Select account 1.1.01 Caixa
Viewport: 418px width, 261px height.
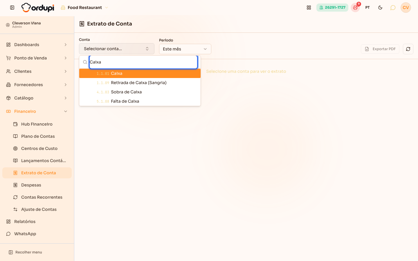tap(140, 73)
